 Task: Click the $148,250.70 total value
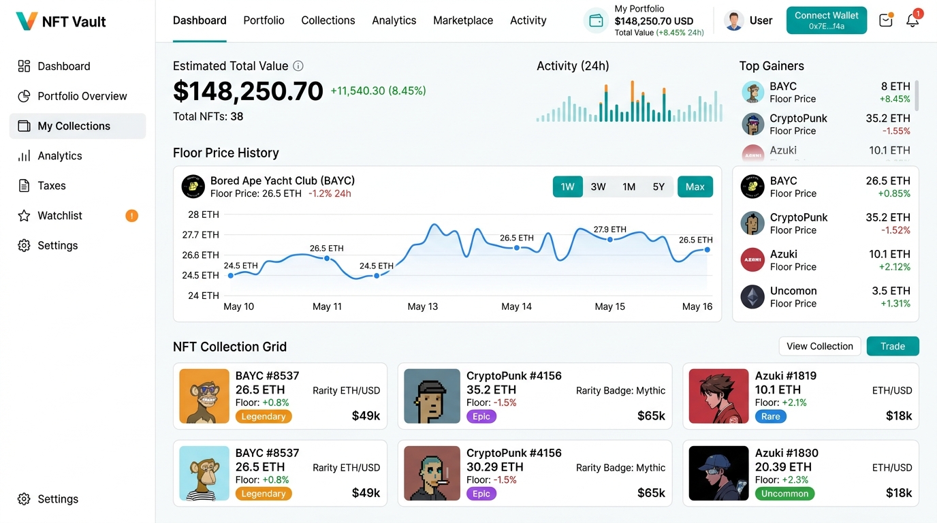(x=248, y=91)
